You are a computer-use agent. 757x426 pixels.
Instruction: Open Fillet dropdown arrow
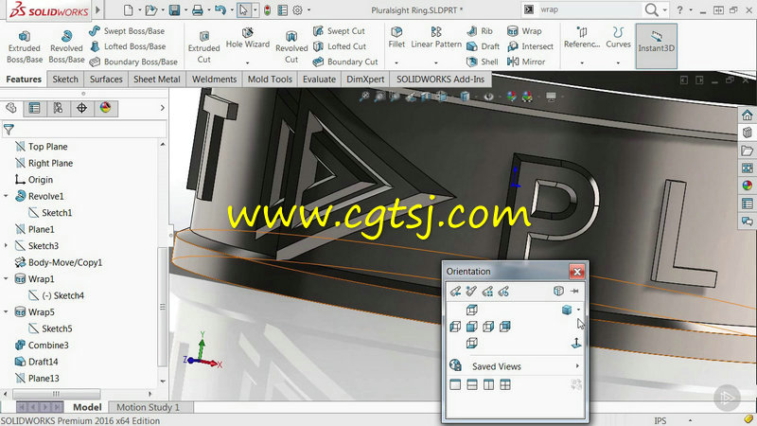[x=396, y=62]
